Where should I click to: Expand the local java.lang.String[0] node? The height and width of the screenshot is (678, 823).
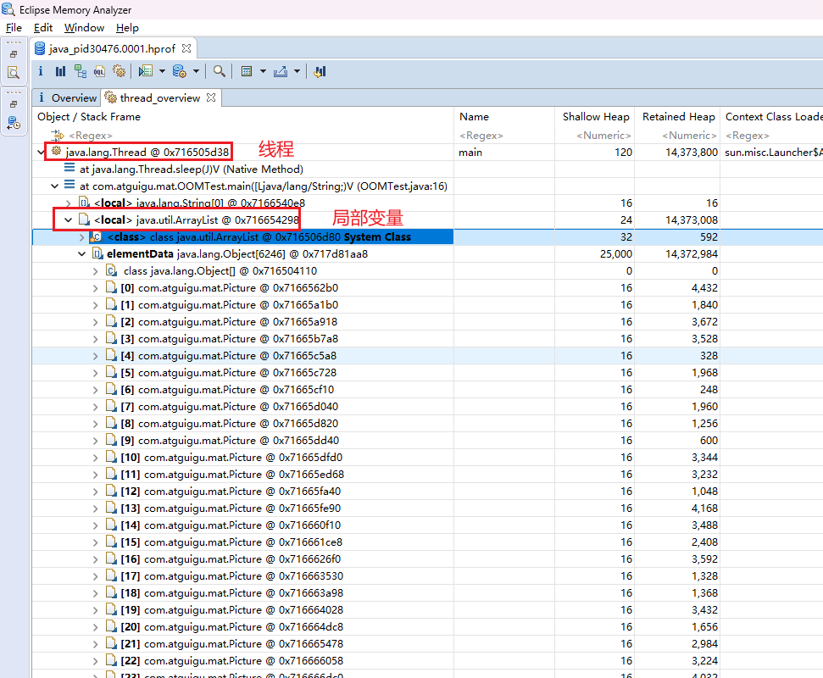(69, 203)
